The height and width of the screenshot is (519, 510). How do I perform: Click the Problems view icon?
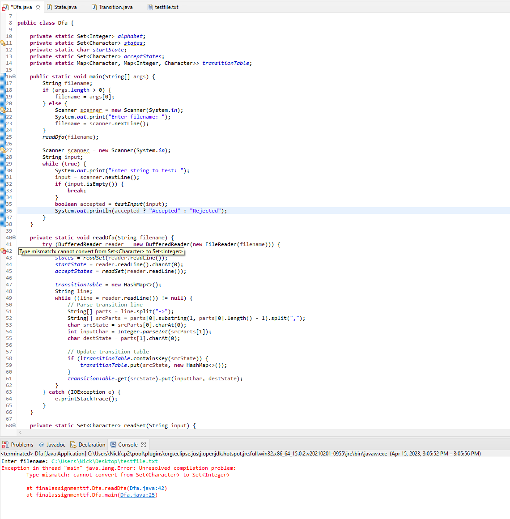5,445
